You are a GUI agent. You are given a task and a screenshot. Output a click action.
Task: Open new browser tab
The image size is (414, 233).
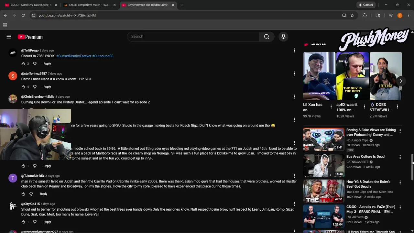tap(182, 5)
